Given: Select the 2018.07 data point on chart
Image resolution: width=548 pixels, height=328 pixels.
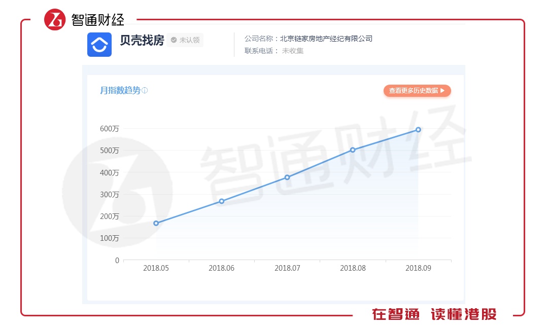Looking at the screenshot, I should tap(287, 177).
